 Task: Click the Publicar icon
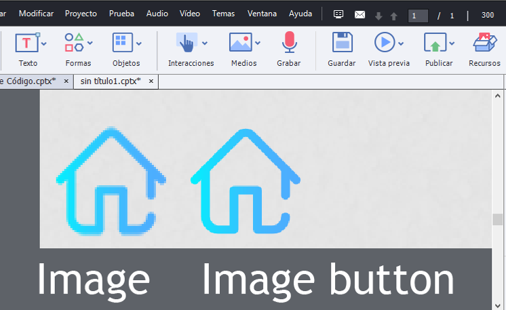tap(434, 43)
